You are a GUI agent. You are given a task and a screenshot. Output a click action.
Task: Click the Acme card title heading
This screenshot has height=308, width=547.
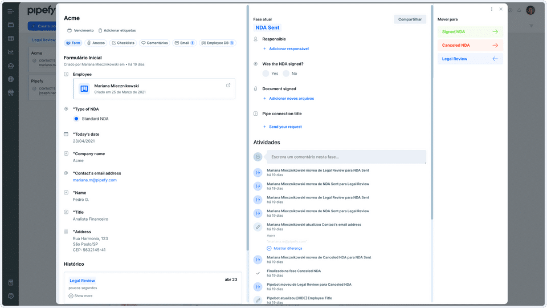[72, 18]
